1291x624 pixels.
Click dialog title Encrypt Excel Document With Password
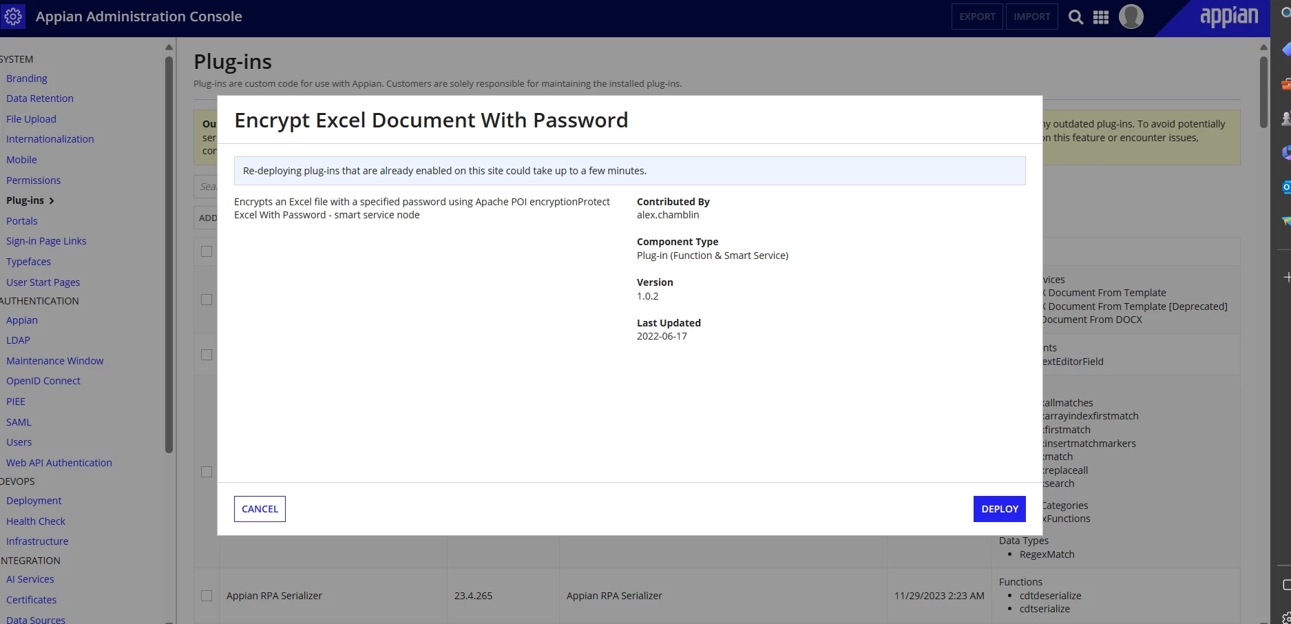[431, 120]
